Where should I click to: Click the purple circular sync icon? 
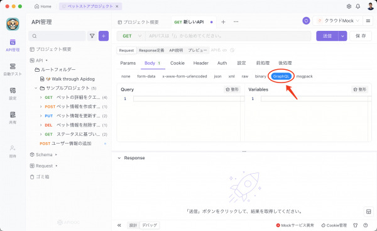306,21
